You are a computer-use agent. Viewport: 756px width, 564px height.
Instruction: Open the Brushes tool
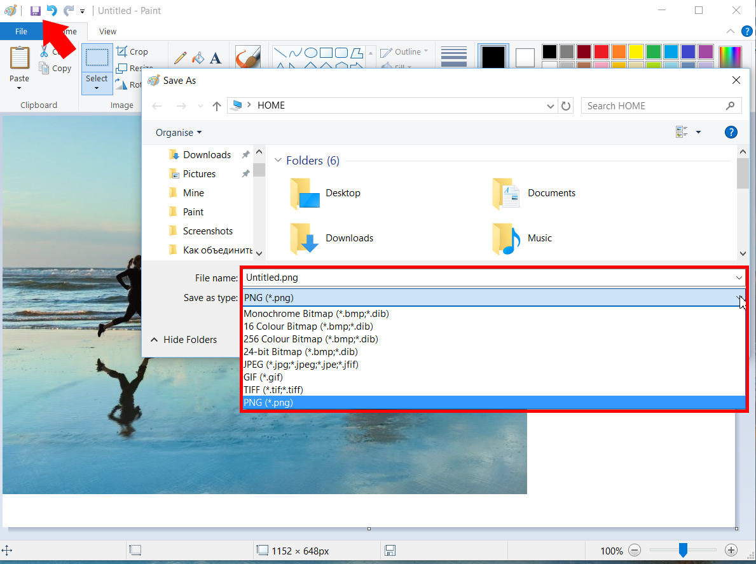[x=248, y=56]
